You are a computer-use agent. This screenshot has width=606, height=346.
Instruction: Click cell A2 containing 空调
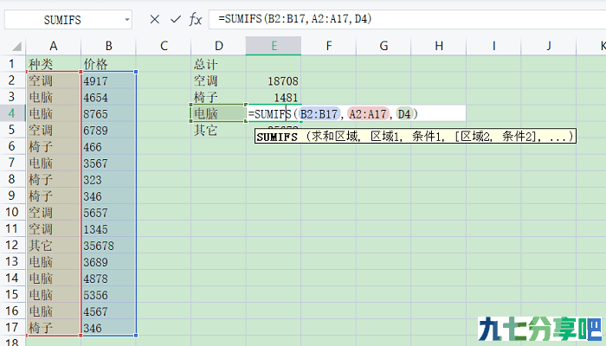click(54, 80)
